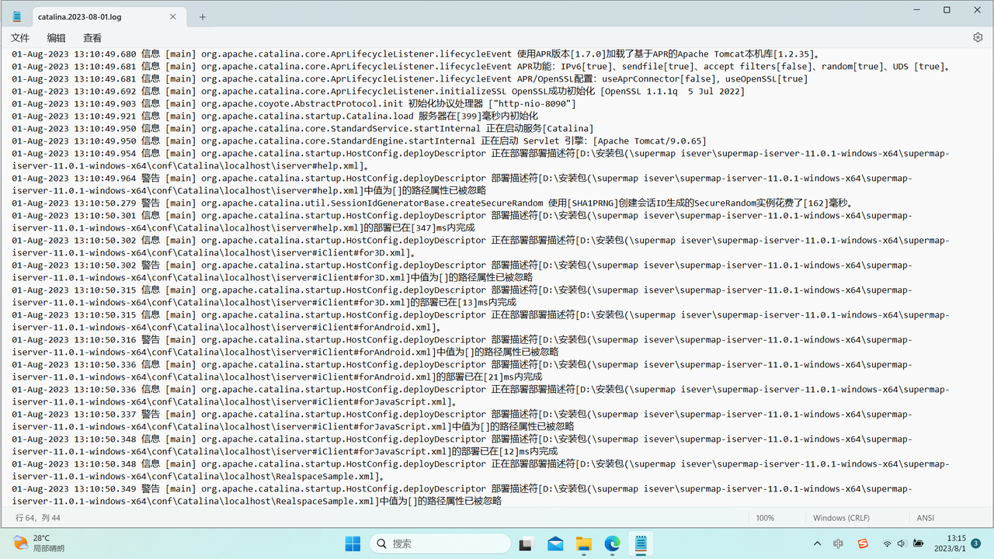Click the text "iserver#iClient#forJavaScript.xml]的部署已在[12]ms内完成"
This screenshot has height=559, width=994.
416,452
